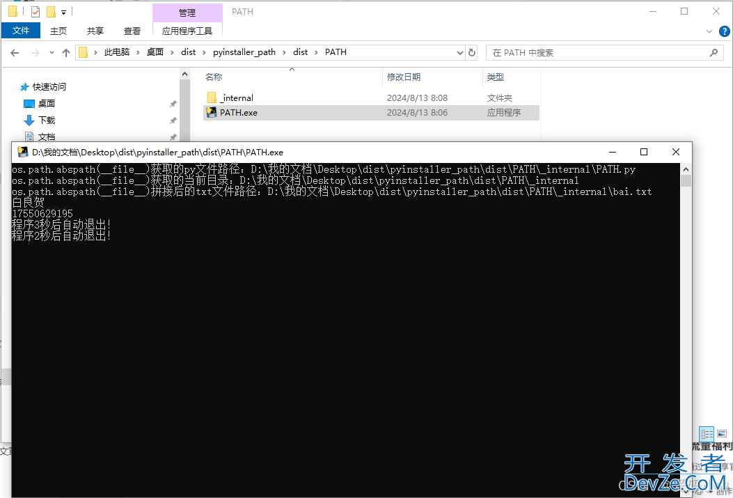
Task: Select 下载 in the navigation pane
Action: (46, 120)
